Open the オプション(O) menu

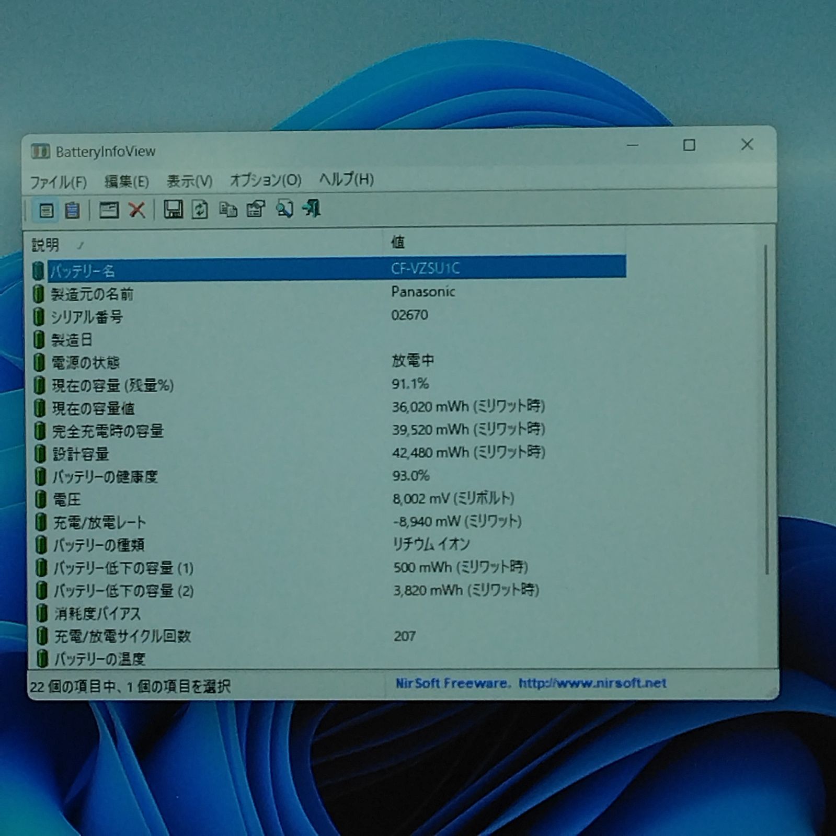coord(266,180)
